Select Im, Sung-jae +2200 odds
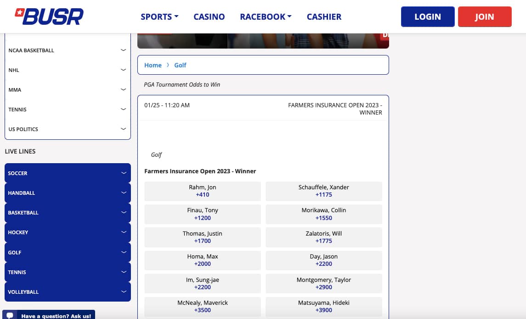 coord(203,284)
